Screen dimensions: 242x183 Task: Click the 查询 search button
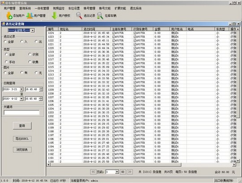[x=22, y=126]
